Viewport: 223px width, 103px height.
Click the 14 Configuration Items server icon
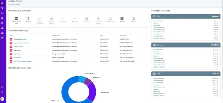click(x=16, y=19)
